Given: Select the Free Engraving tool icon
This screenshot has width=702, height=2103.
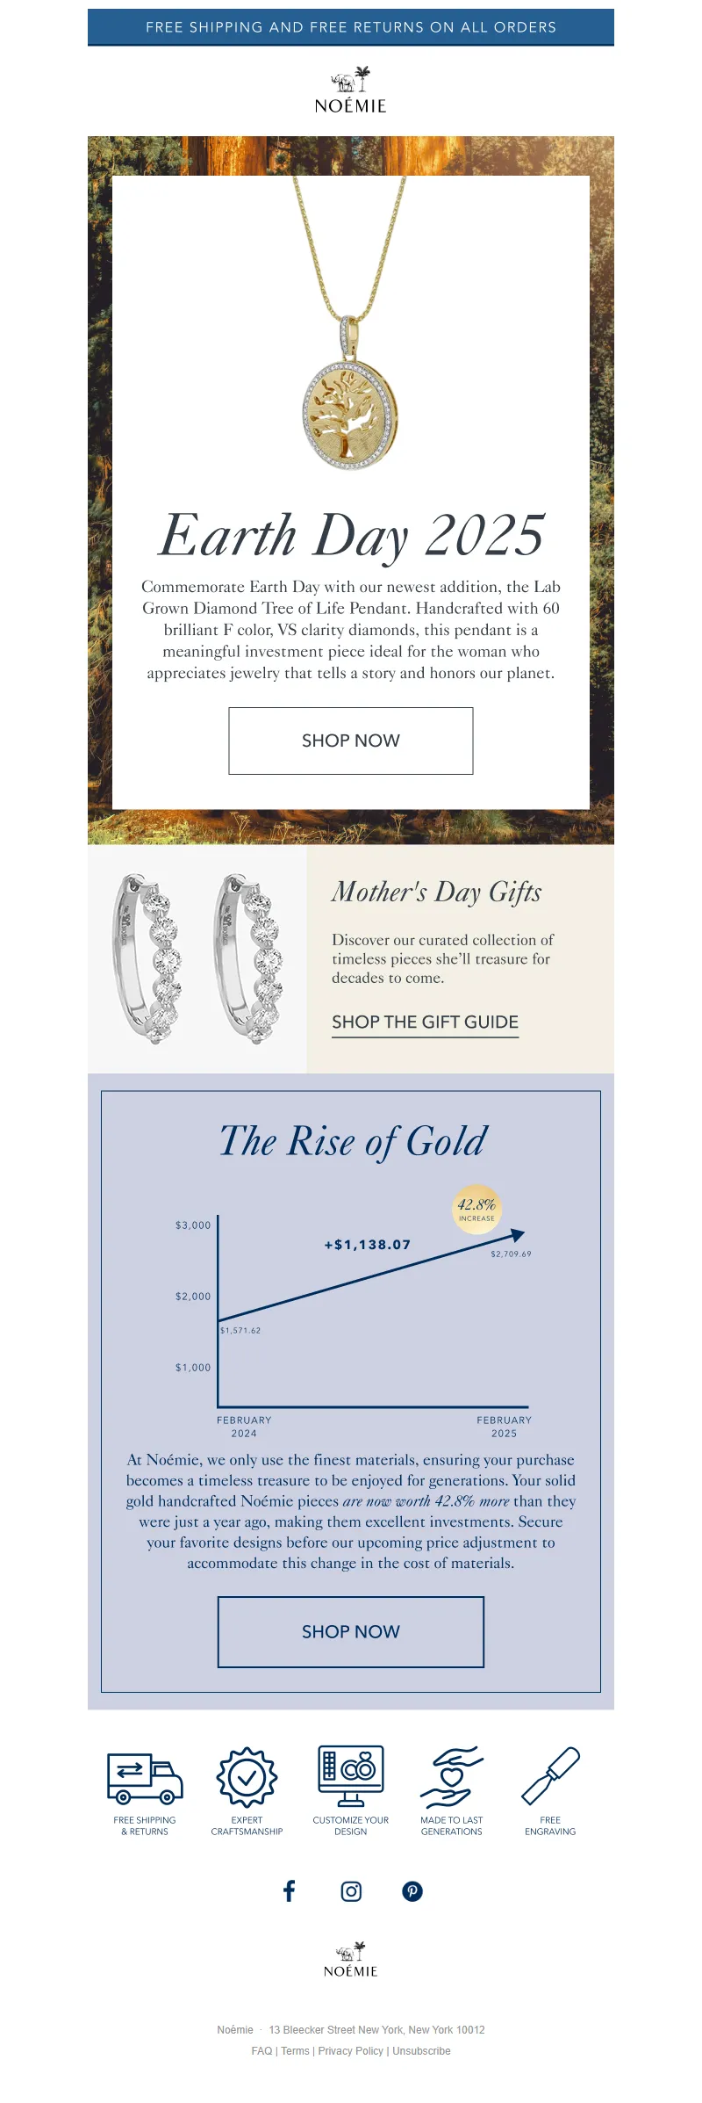Looking at the screenshot, I should (x=550, y=1777).
